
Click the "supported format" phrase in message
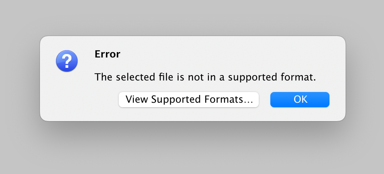point(272,78)
